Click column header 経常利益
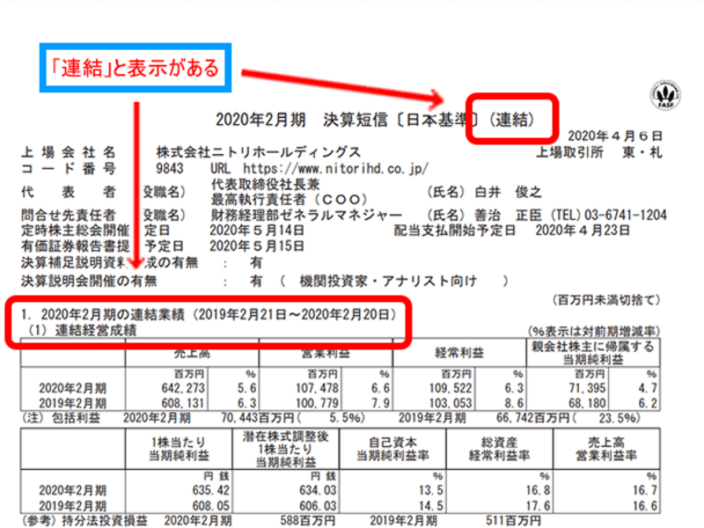704x528 pixels. 459,354
